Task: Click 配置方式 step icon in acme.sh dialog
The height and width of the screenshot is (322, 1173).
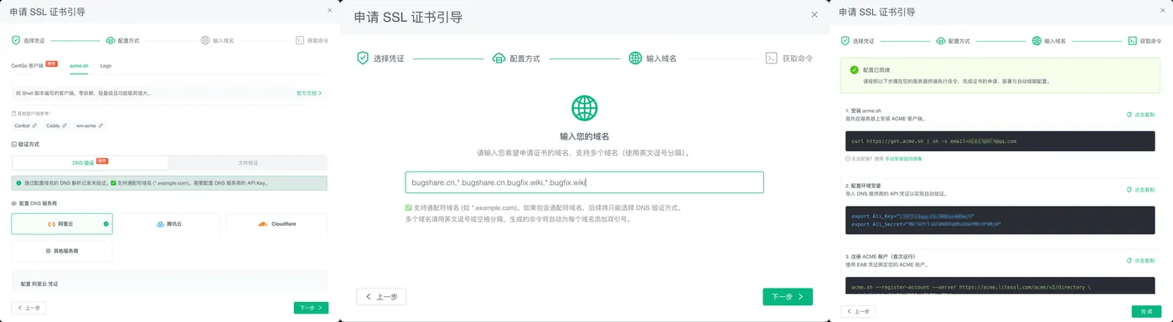Action: [111, 40]
